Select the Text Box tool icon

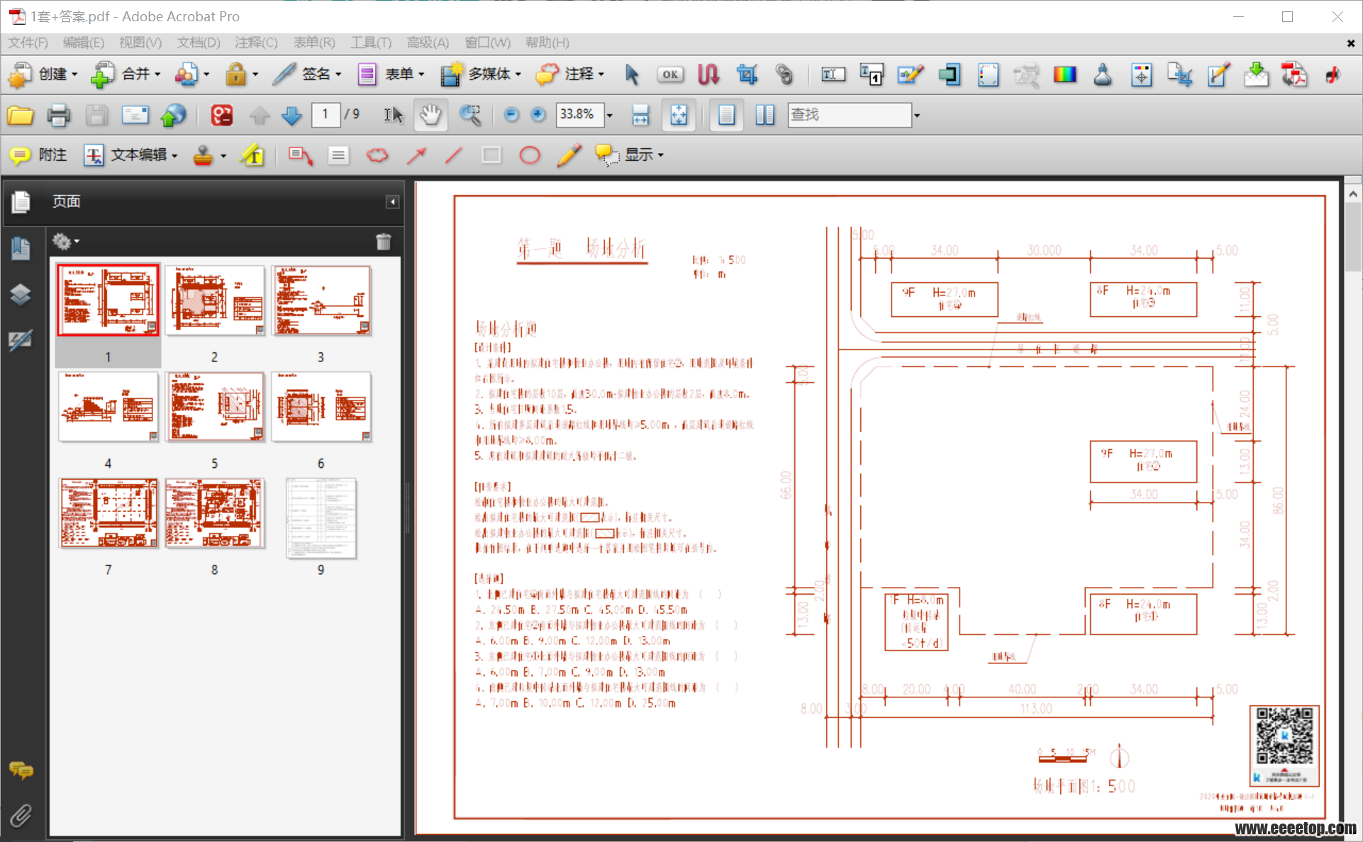pyautogui.click(x=338, y=155)
